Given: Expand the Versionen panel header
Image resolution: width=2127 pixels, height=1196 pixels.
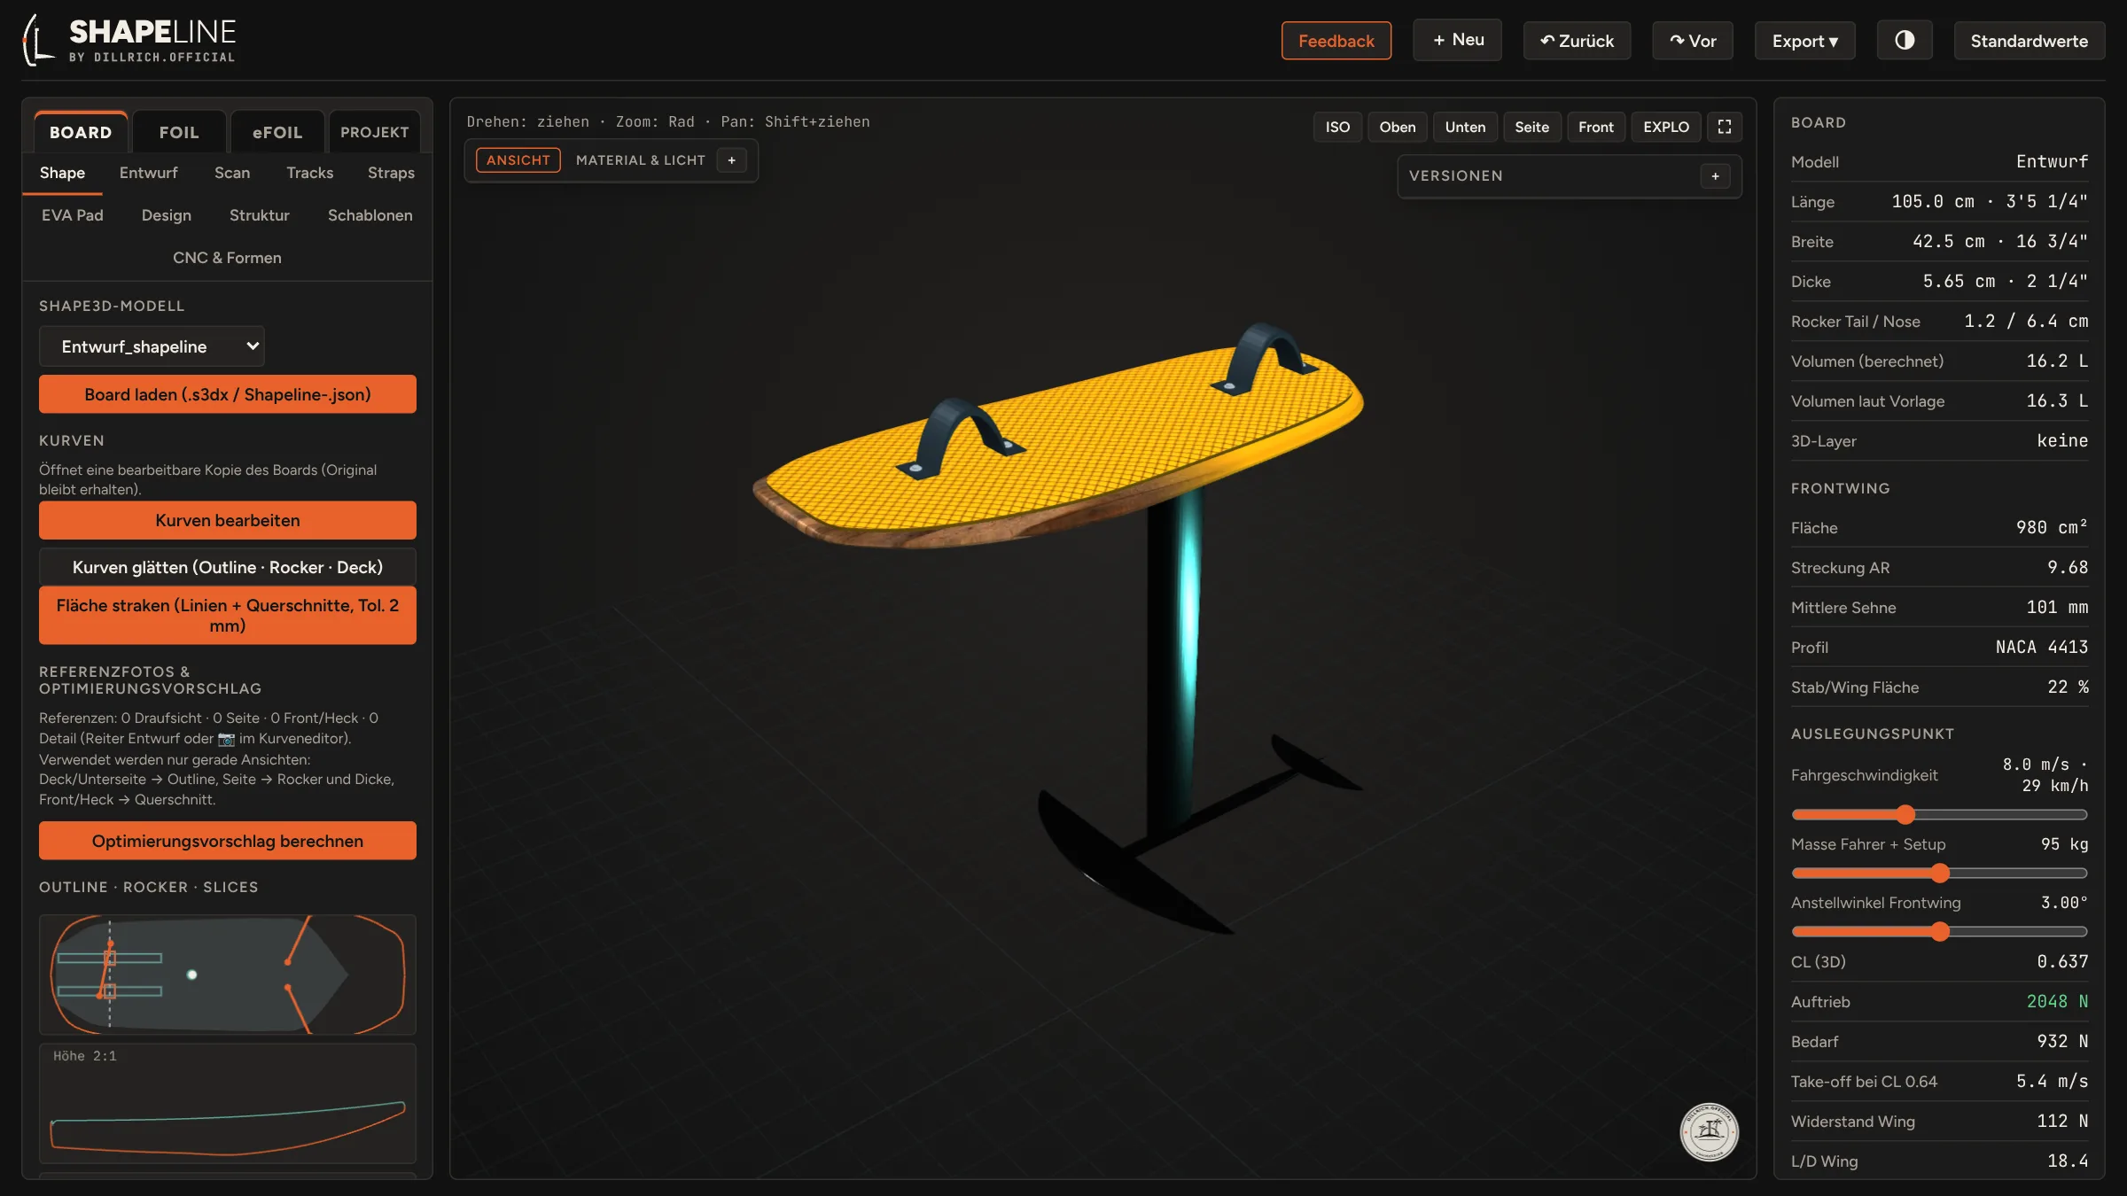Looking at the screenshot, I should [x=1570, y=176].
